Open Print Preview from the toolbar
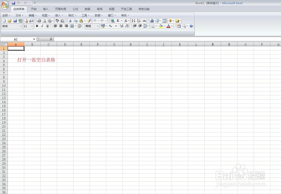 [44, 21]
